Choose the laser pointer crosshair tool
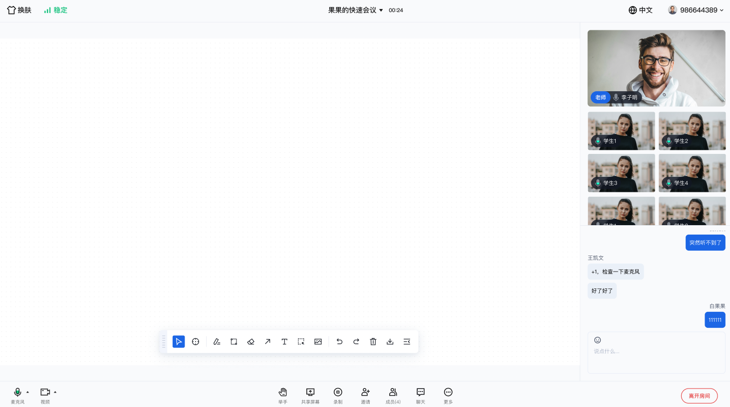This screenshot has width=730, height=407. [196, 342]
